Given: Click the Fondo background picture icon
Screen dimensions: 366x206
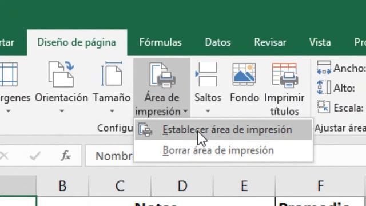Looking at the screenshot, I should point(244,74).
